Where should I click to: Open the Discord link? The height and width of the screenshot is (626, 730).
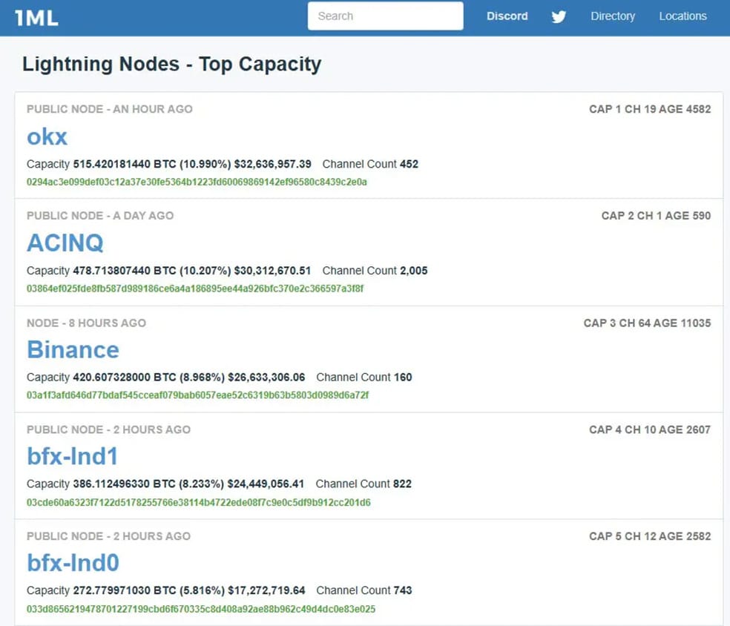(x=507, y=16)
